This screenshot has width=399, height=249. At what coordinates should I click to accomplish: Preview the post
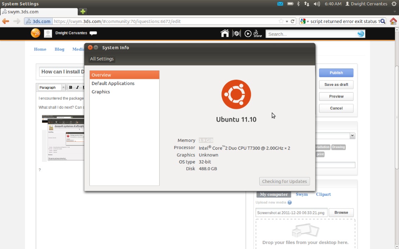coord(336,96)
